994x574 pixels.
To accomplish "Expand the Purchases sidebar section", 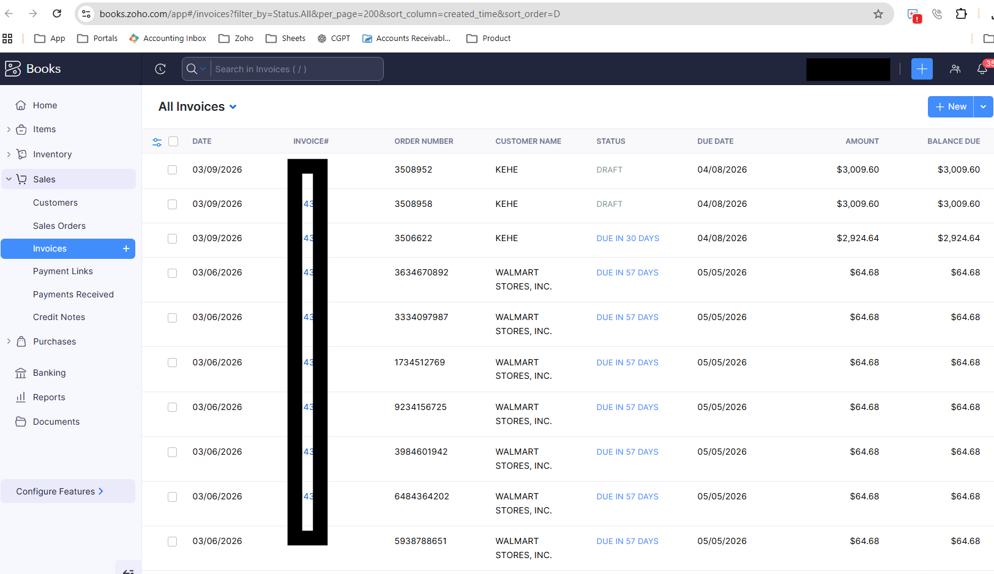I will click(9, 341).
